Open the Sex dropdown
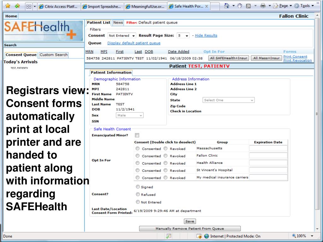Viewport: 323px width, 242px height. (x=130, y=115)
